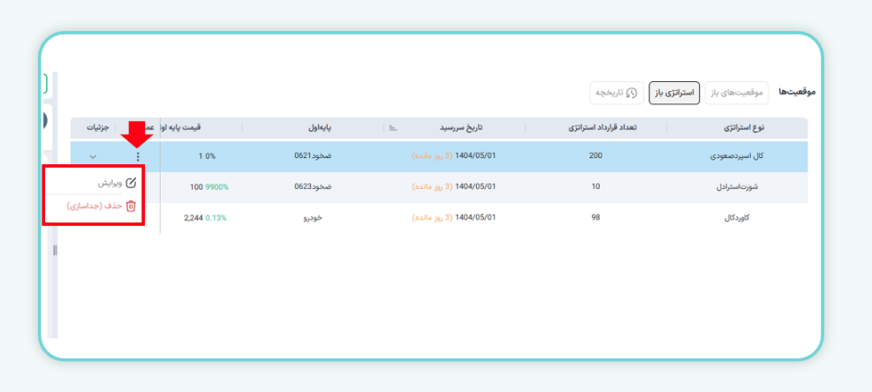
Task: Open the استراتژی باز tab
Action: 674,93
